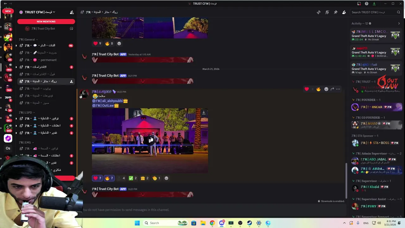Toggle heart reaction with count 9
The height and width of the screenshot is (228, 405).
click(97, 43)
